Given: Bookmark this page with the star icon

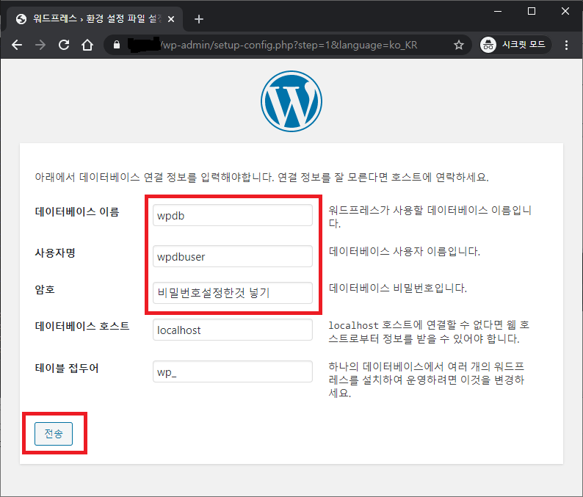Looking at the screenshot, I should [x=459, y=45].
